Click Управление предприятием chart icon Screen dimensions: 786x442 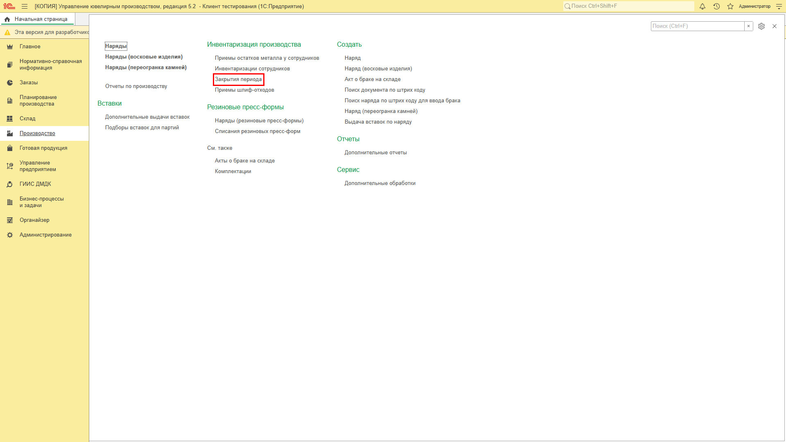(x=10, y=166)
